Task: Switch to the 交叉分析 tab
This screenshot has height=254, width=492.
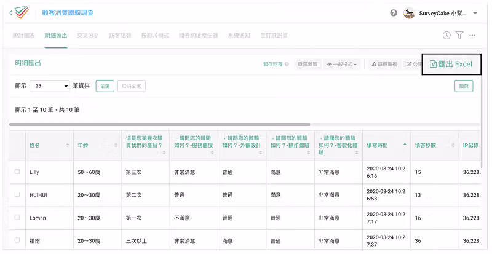Action: tap(88, 36)
